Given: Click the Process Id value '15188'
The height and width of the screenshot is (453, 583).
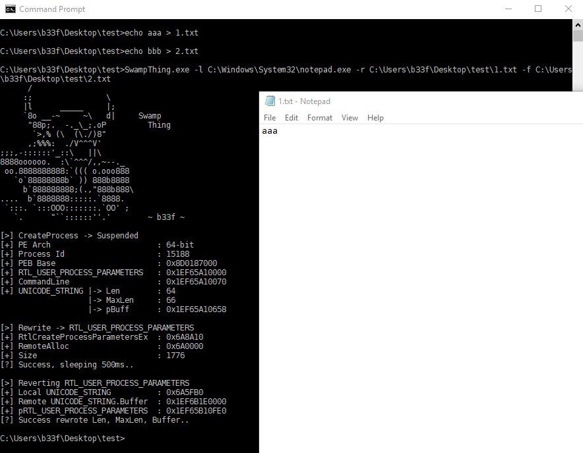Looking at the screenshot, I should coord(177,254).
